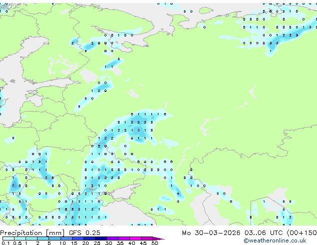
Task: Click the 0.5–1 mm legend color swatch
Action: pyautogui.click(x=20, y=238)
